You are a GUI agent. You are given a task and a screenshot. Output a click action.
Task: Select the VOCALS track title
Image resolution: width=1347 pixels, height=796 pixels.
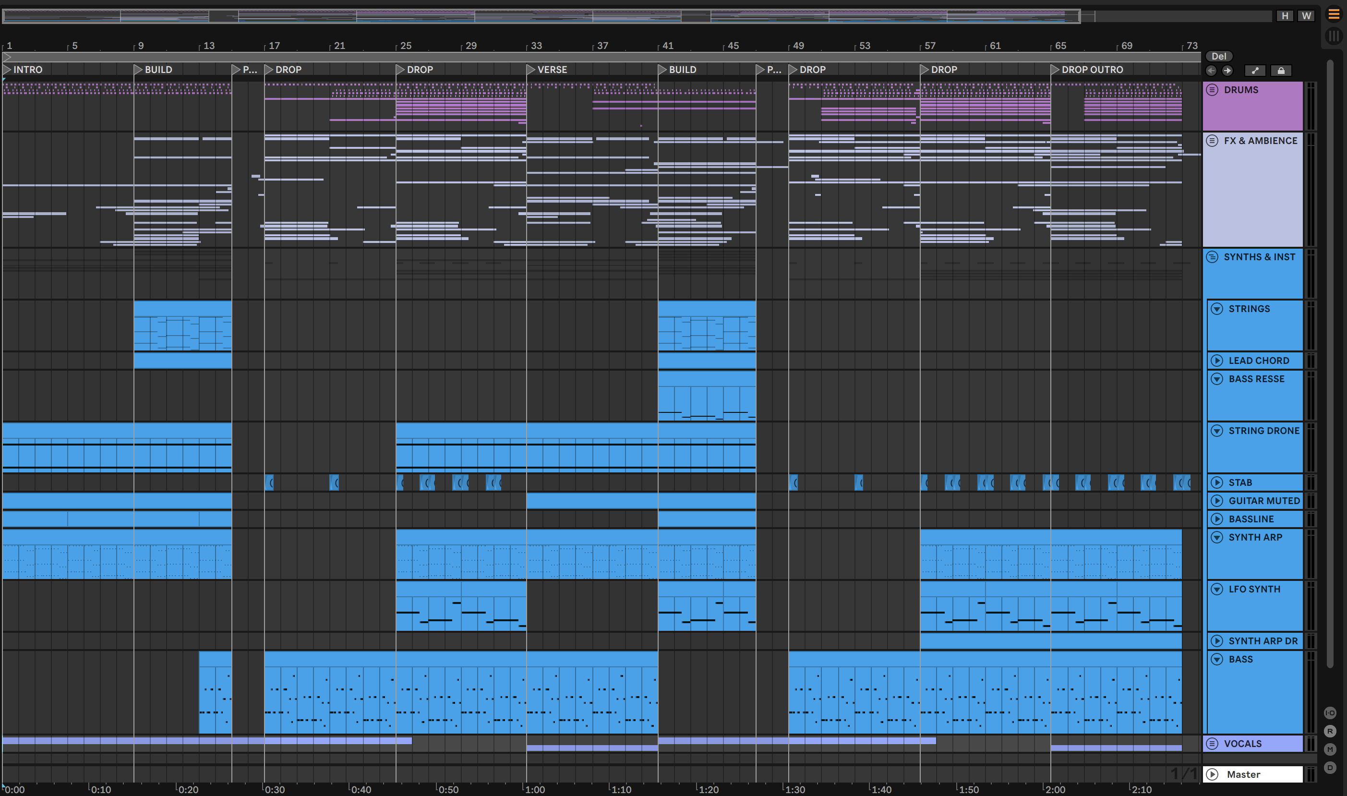(1242, 744)
